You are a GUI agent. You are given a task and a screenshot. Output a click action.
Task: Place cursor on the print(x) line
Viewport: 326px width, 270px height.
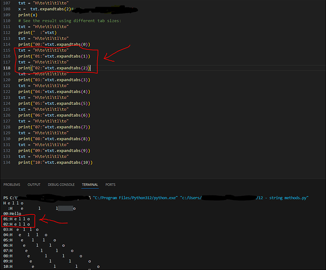28,15
